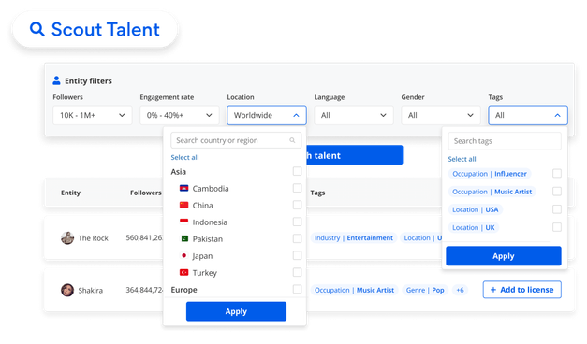The height and width of the screenshot is (344, 587).
Task: Click the China flag icon
Action: point(183,205)
